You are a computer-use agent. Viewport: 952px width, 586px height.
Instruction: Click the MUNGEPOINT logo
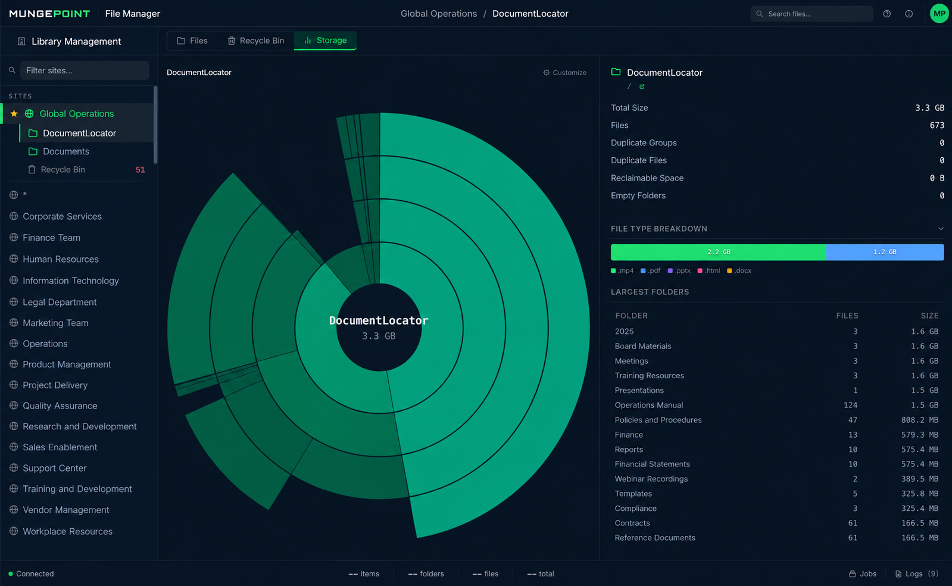pyautogui.click(x=49, y=14)
